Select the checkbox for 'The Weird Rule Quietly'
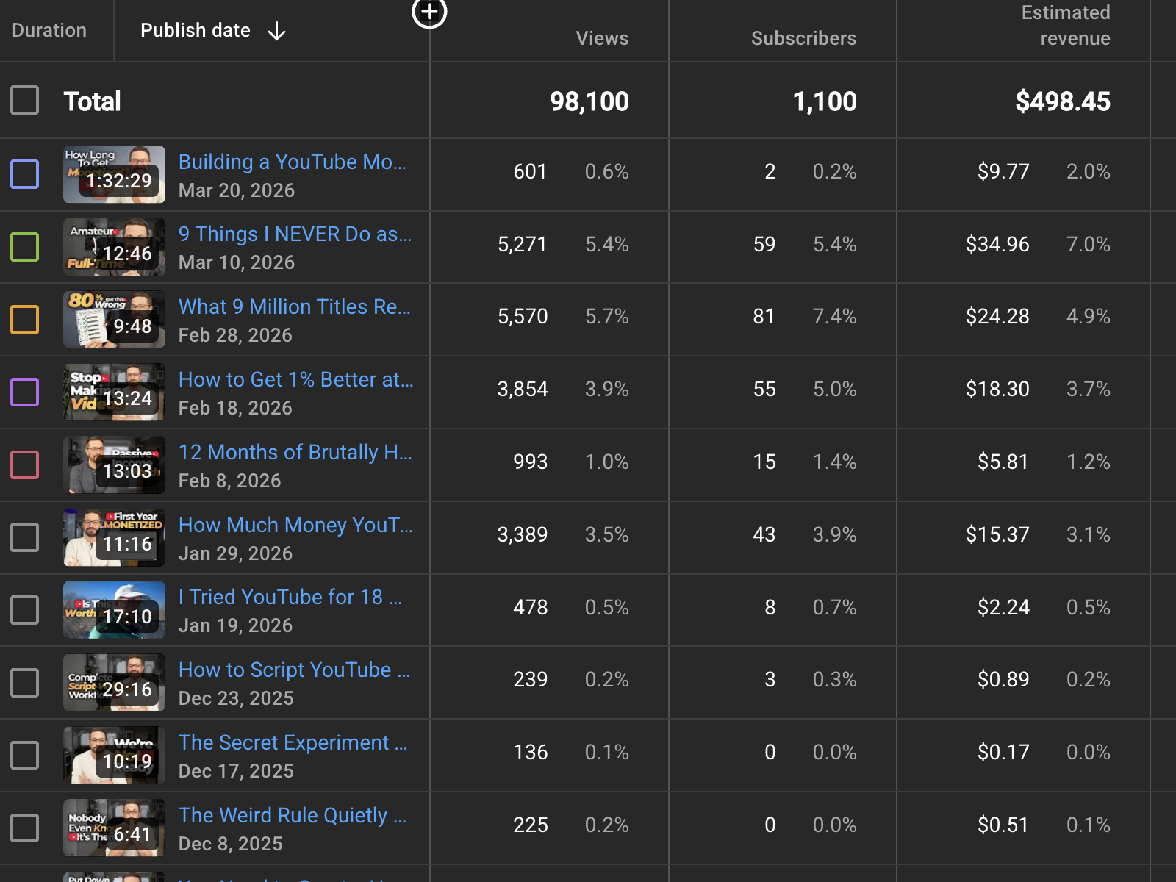 (x=24, y=828)
